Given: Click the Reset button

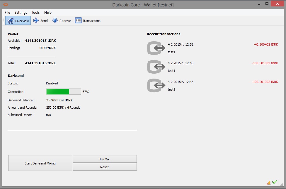Looking at the screenshot, I should click(105, 167).
